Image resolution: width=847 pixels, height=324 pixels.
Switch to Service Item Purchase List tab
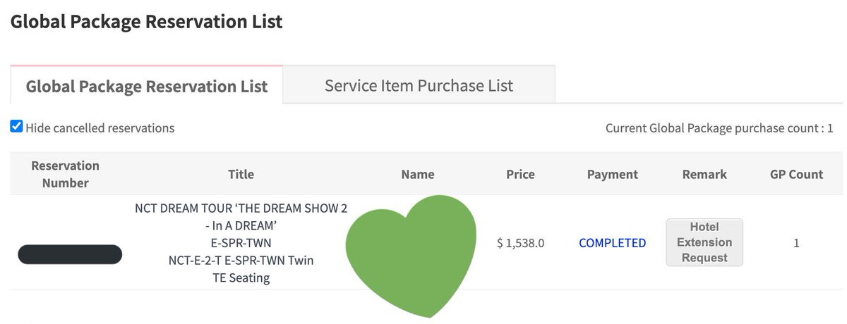pos(419,85)
